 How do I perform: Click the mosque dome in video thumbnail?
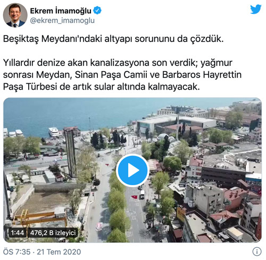tap(163, 137)
